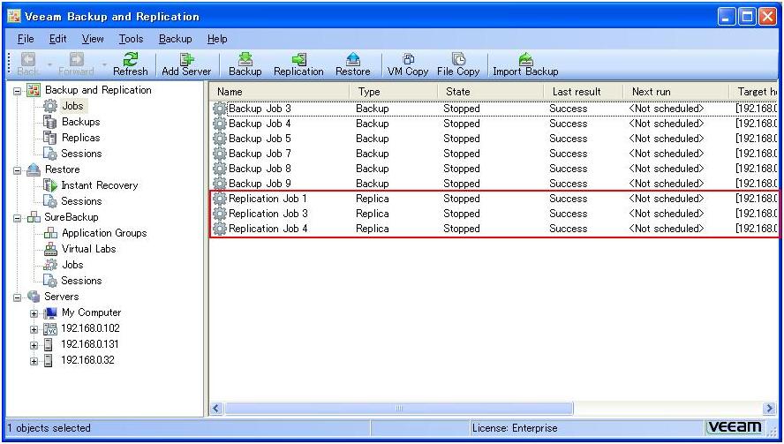Open the Back history dropdown arrow
This screenshot has width=784, height=444.
click(x=49, y=65)
